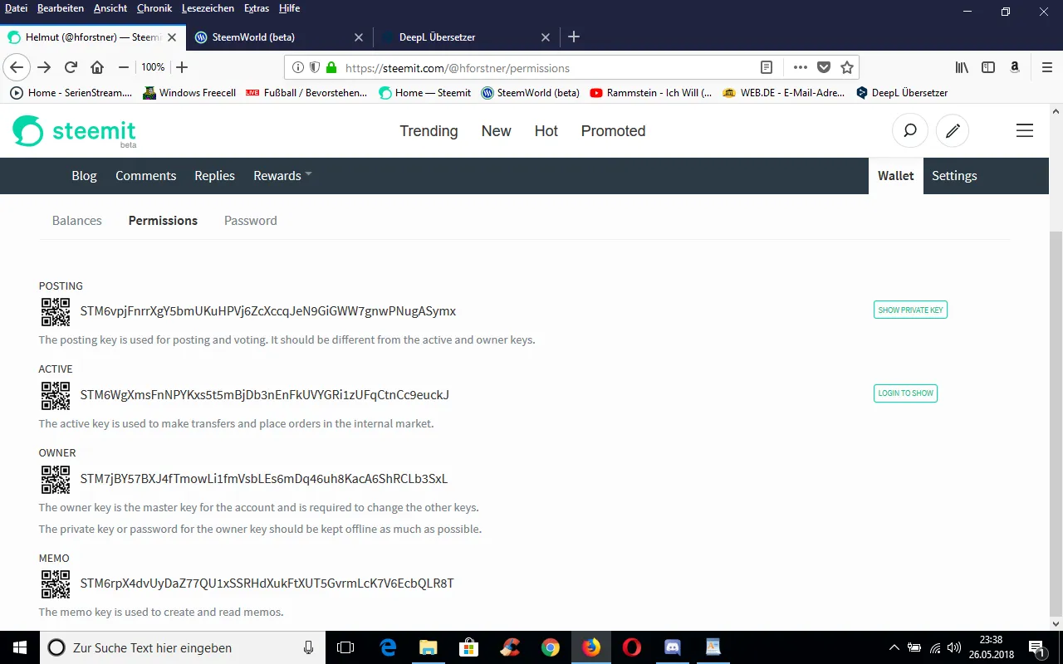Viewport: 1063px width, 664px height.
Task: Open the Windows notification center
Action: [x=1036, y=647]
